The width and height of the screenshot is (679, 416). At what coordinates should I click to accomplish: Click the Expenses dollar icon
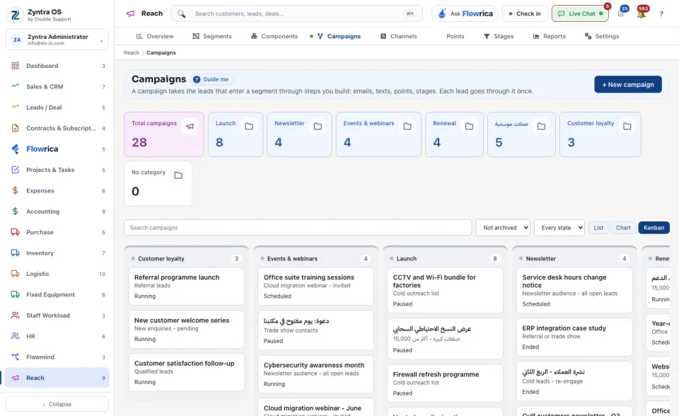(15, 191)
